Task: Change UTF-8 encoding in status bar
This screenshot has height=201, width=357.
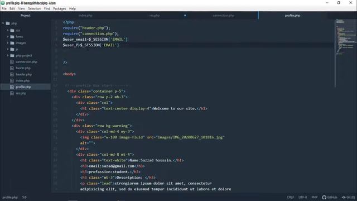Action: pyautogui.click(x=302, y=197)
